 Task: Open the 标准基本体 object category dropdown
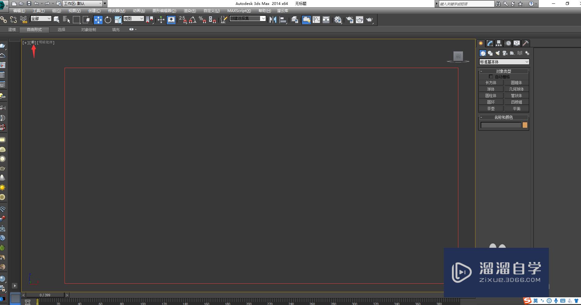click(x=504, y=62)
